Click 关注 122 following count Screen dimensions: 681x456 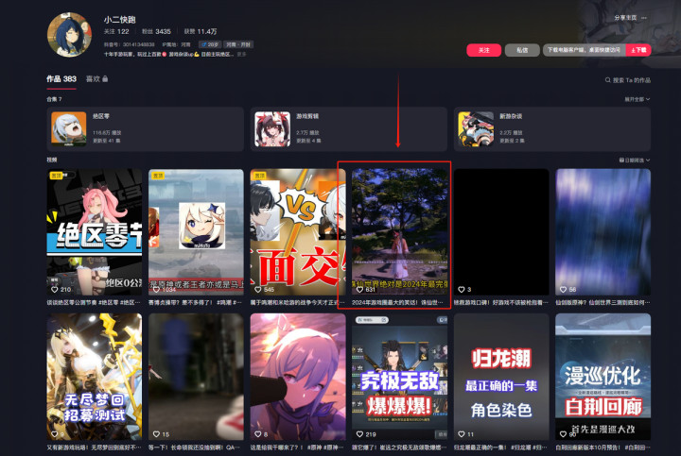pyautogui.click(x=116, y=32)
